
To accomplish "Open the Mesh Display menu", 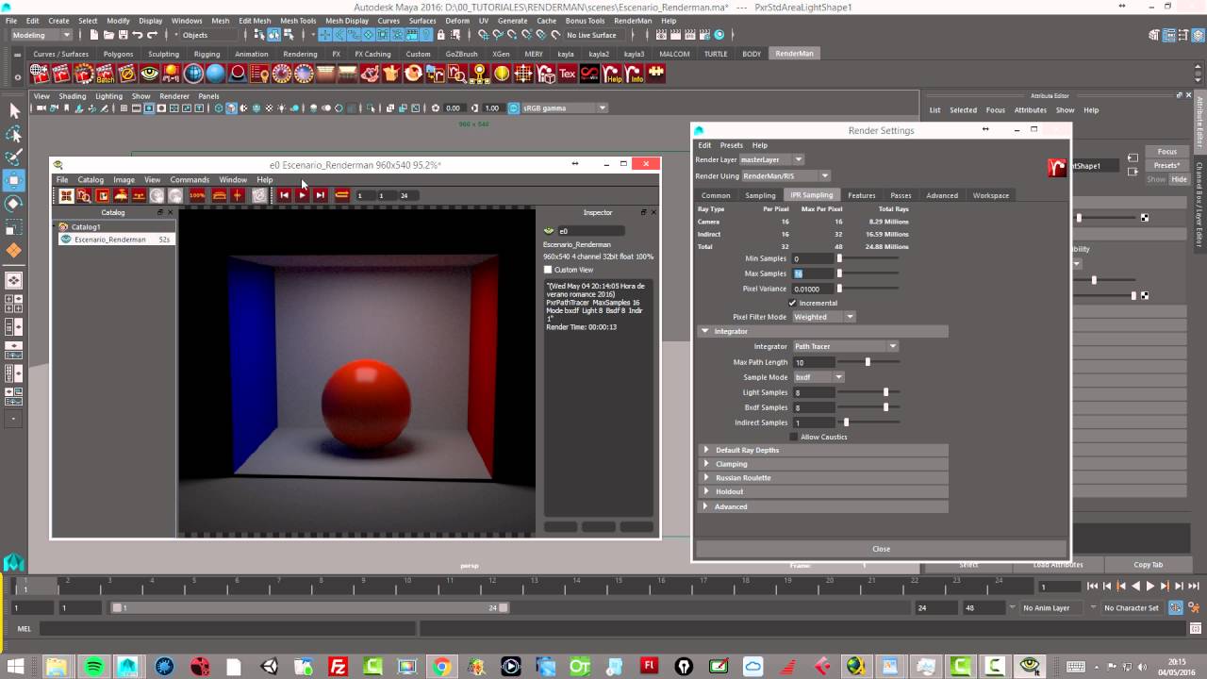I will coord(347,20).
